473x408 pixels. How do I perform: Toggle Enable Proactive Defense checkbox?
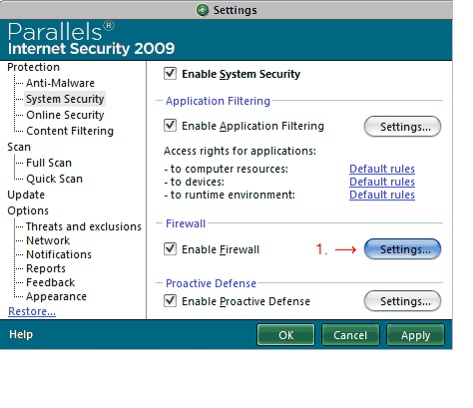point(170,300)
